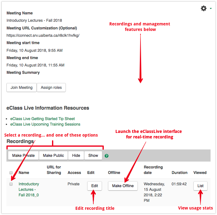Make the recording offline

coord(123,186)
